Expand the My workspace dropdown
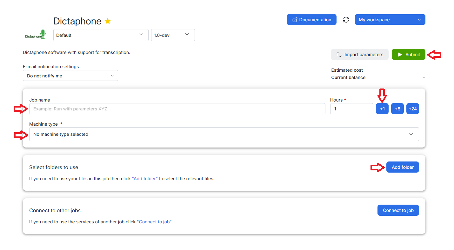 coord(390,20)
